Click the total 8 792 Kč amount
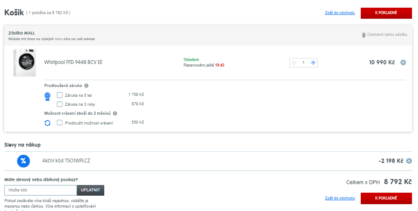This screenshot has height=211, width=418. pos(398,182)
